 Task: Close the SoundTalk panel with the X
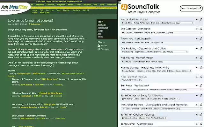pyautogui.click(x=120, y=2)
